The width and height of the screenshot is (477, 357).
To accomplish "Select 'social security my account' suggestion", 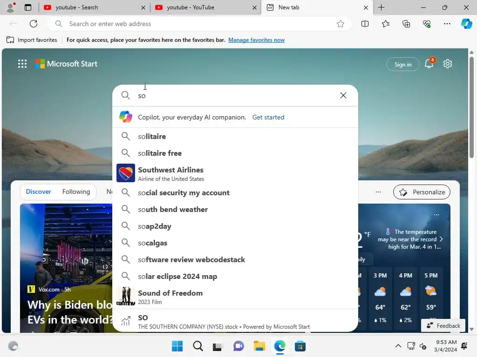I will click(235, 193).
